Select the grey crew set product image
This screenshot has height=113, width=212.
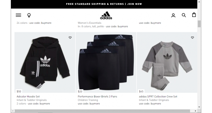tap(167, 62)
